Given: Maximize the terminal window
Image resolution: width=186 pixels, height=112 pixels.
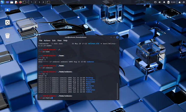Looking at the screenshot, I should tap(114, 37).
